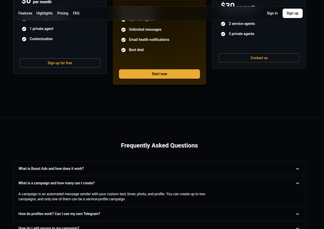This screenshot has width=324, height=229.
Task: Click the checkmark next to "Email health notifications"
Action: tap(124, 40)
